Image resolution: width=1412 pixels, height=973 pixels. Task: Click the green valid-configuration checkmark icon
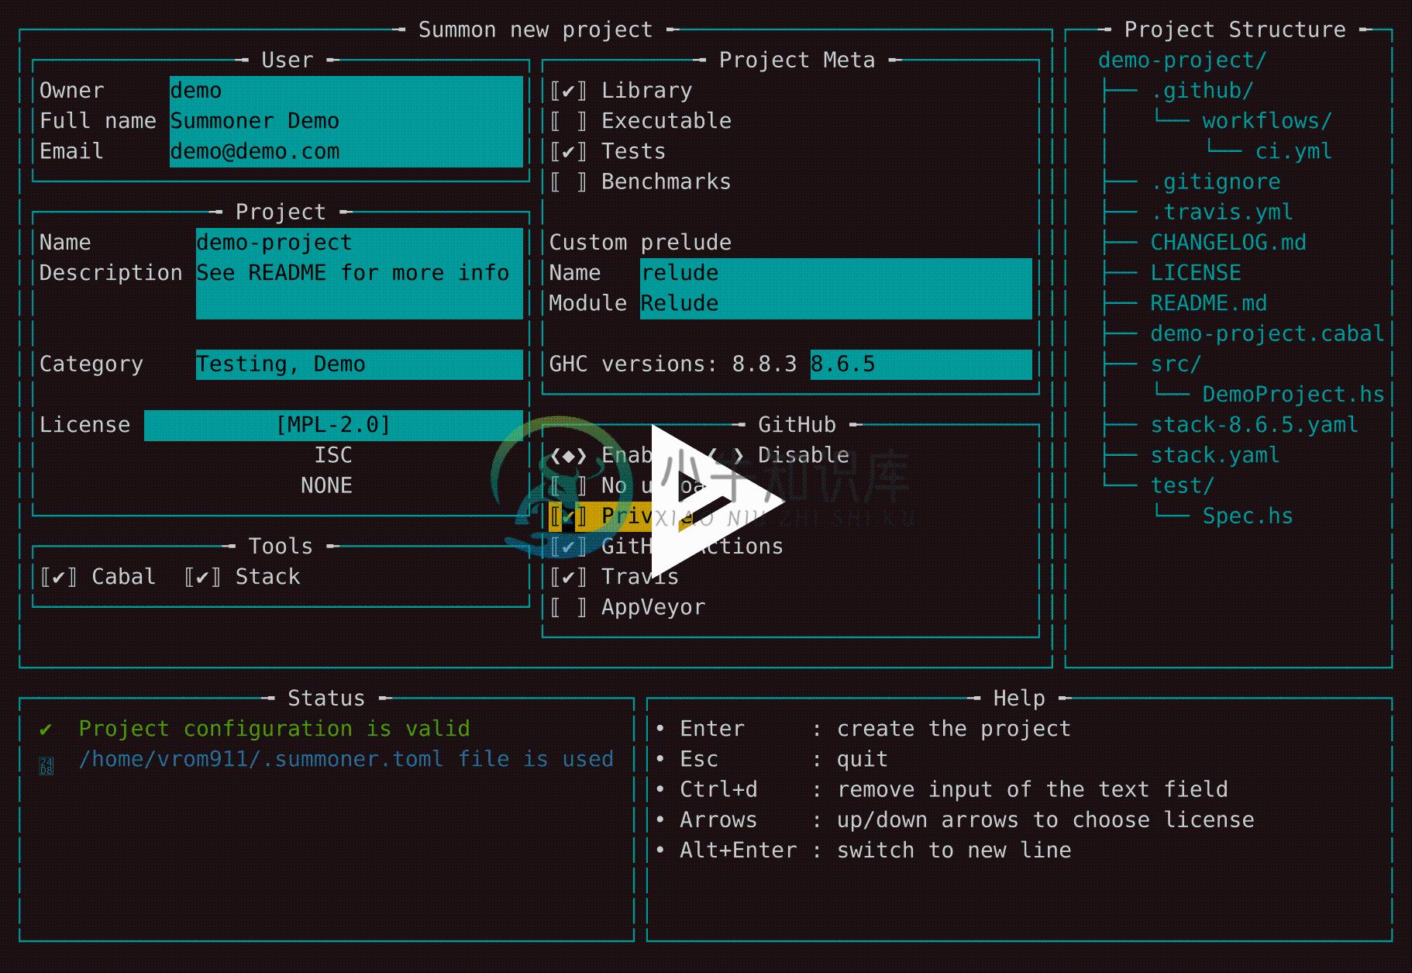(46, 730)
